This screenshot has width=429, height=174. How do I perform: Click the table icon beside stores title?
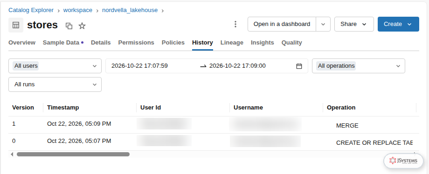click(16, 25)
